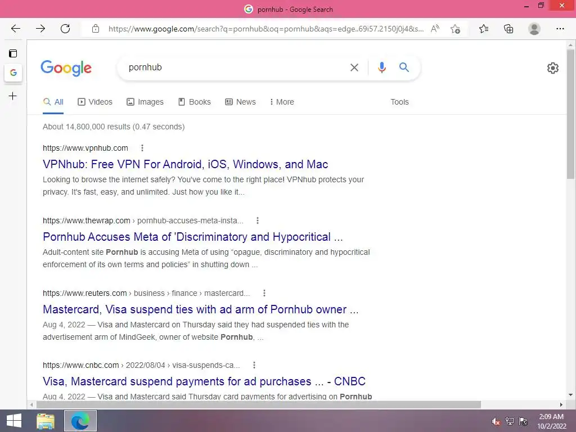Select the Google Search vertical tab
The width and height of the screenshot is (576, 432).
pos(13,73)
